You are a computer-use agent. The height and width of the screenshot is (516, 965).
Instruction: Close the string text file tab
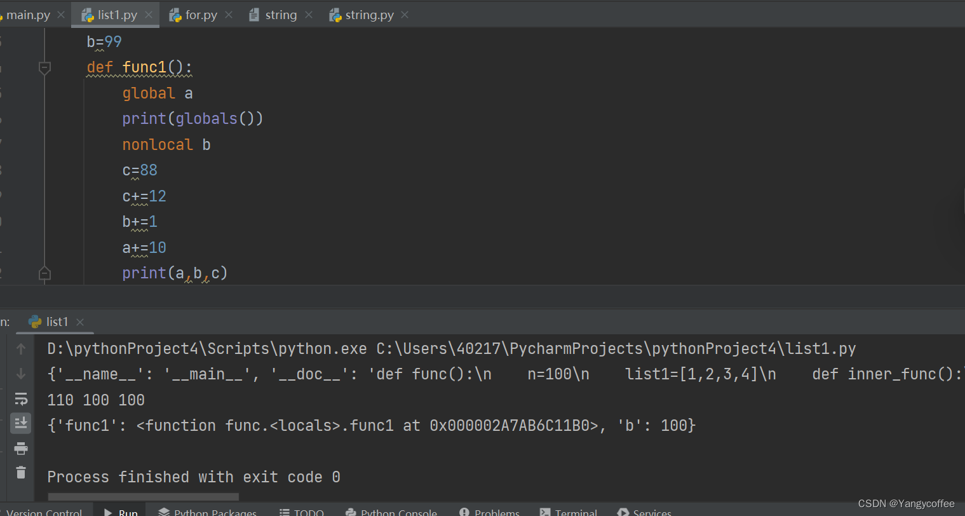point(309,15)
